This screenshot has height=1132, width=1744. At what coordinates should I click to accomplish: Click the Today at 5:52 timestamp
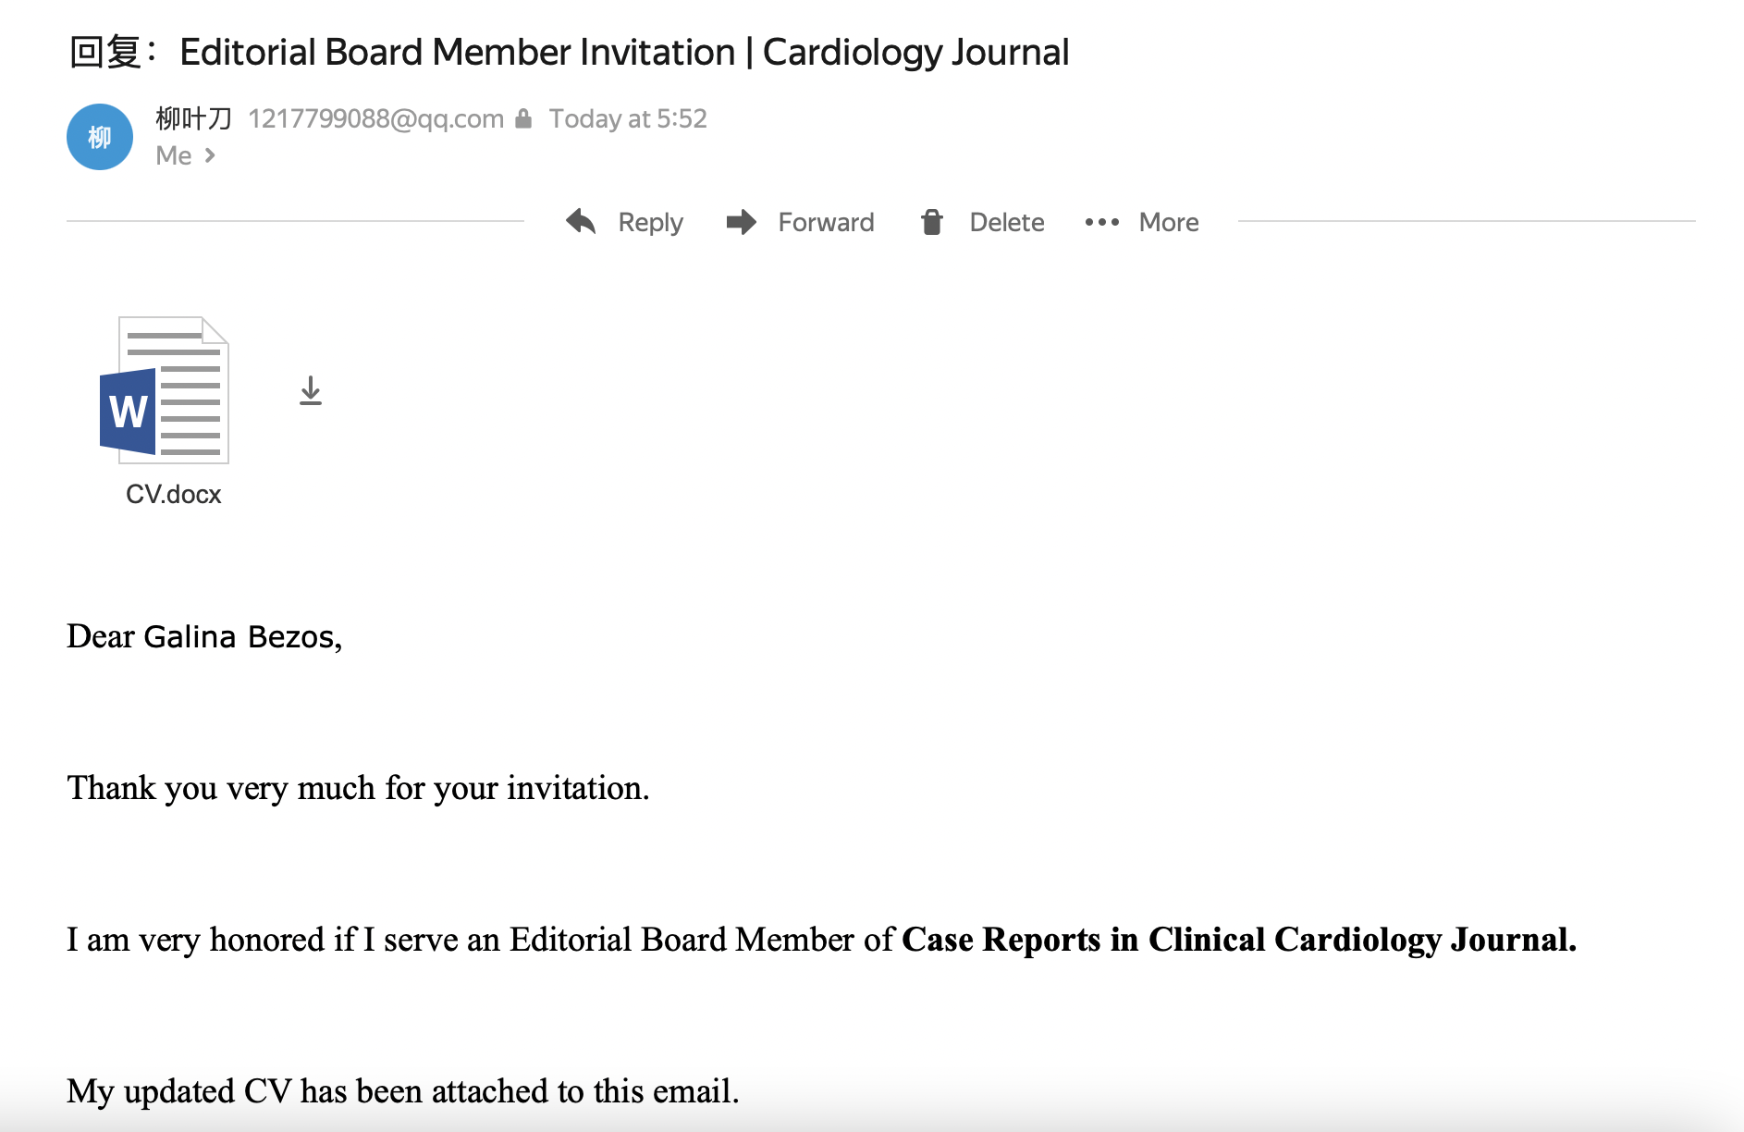pyautogui.click(x=628, y=118)
